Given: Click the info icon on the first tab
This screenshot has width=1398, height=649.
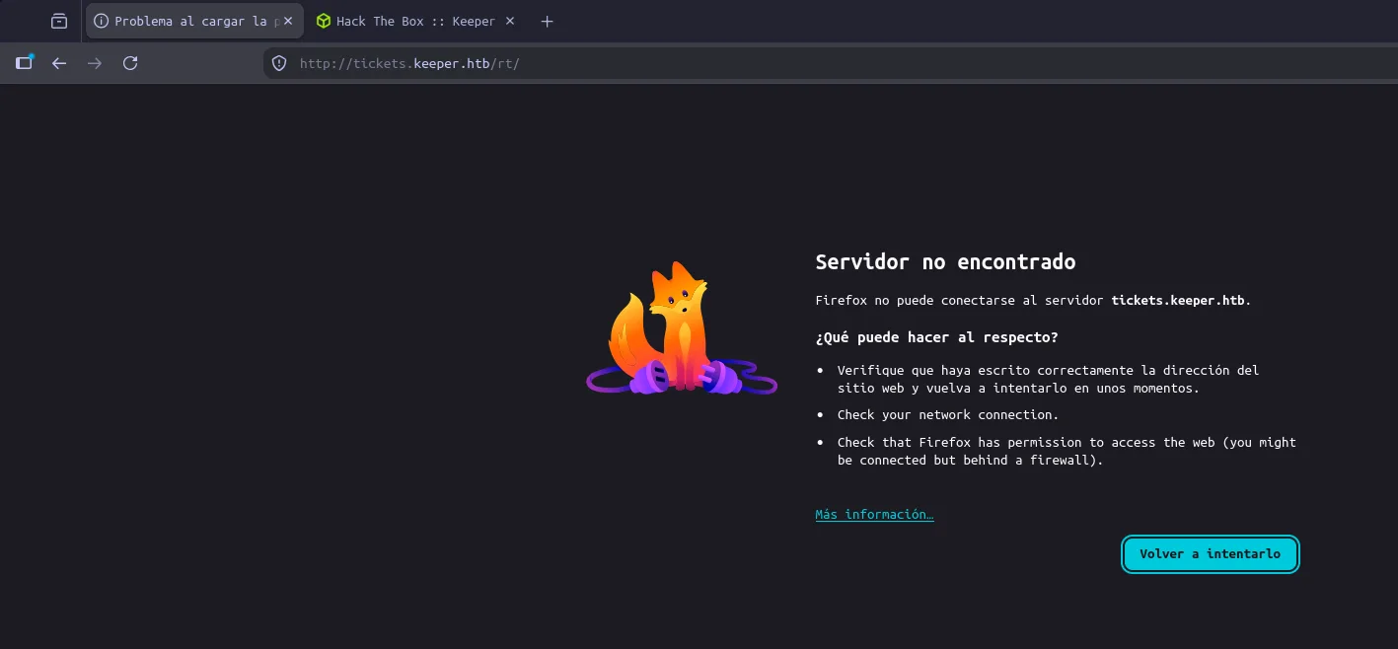Looking at the screenshot, I should tap(101, 21).
